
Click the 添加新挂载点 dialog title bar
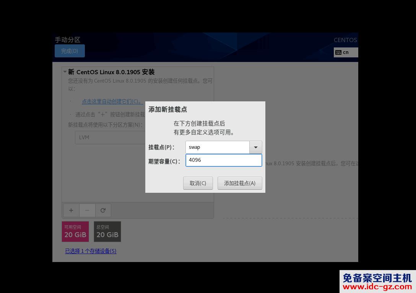click(167, 109)
